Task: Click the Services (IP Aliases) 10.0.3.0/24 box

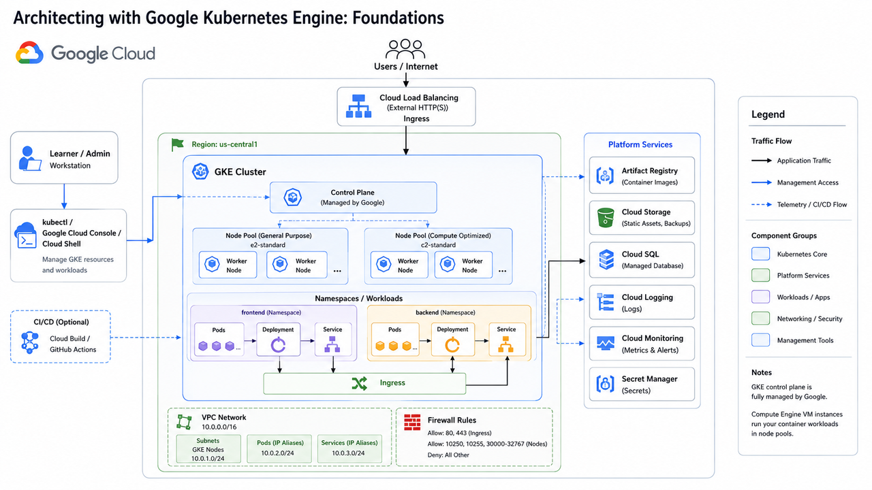Action: pos(349,450)
